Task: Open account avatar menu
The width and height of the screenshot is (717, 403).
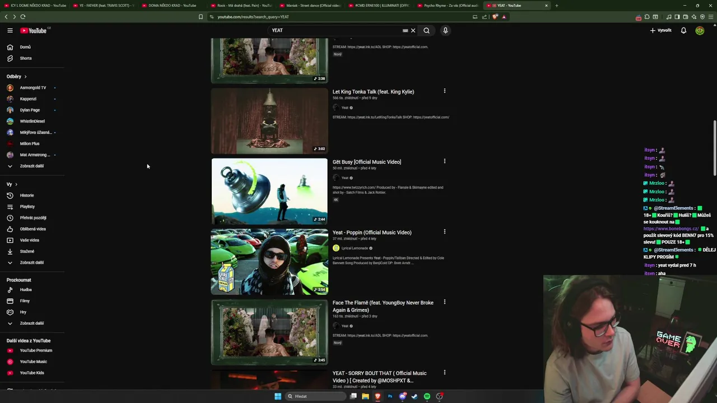Action: click(x=700, y=30)
